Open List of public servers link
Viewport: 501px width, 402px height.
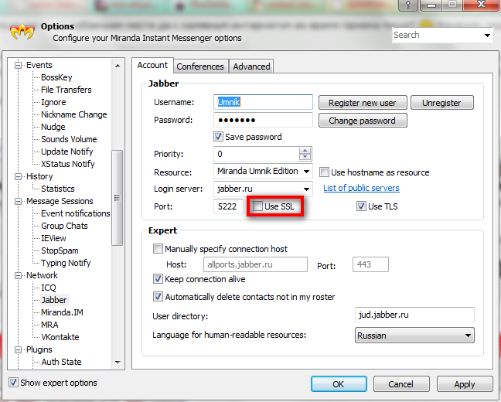[361, 188]
